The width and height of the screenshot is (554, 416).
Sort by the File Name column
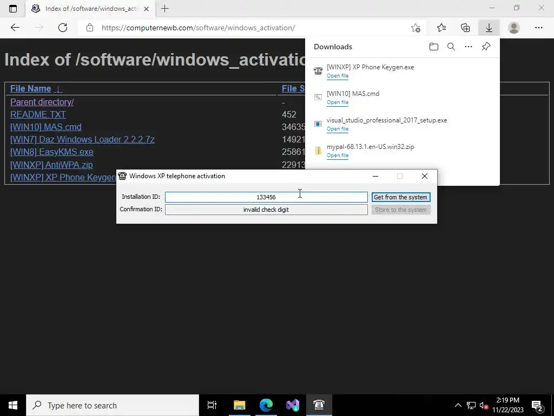[x=31, y=88]
